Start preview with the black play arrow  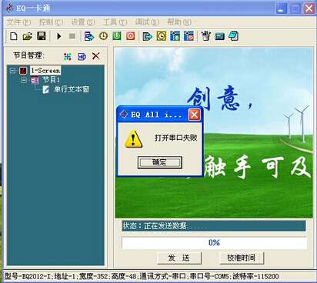click(x=59, y=36)
